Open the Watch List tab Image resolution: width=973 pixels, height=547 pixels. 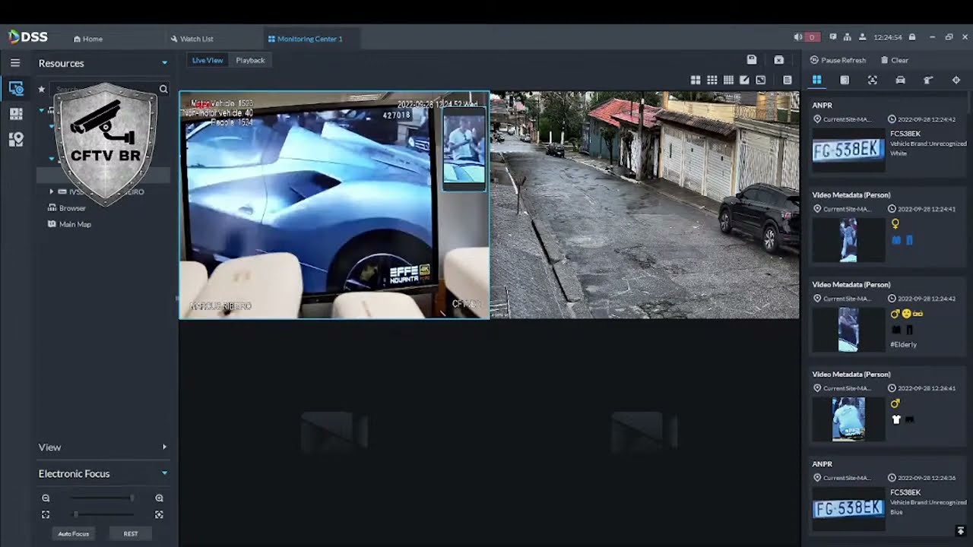click(x=192, y=39)
